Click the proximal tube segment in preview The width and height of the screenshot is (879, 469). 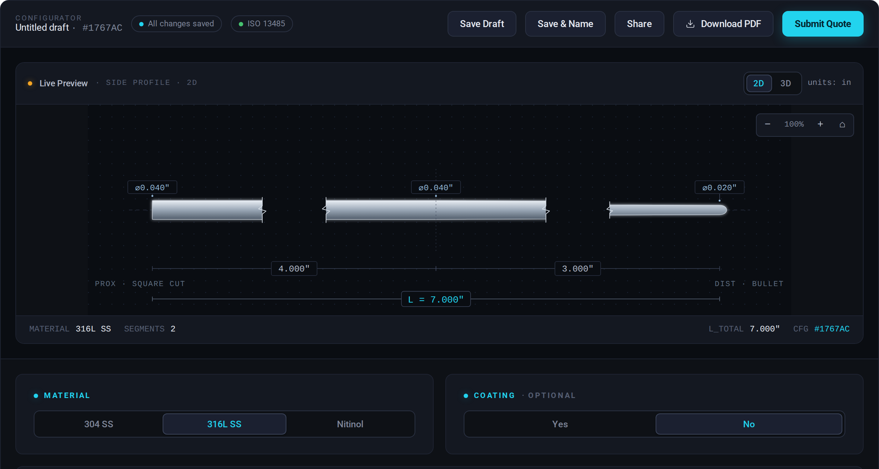click(x=207, y=210)
